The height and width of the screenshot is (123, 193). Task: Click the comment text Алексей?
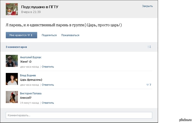click(26, 98)
